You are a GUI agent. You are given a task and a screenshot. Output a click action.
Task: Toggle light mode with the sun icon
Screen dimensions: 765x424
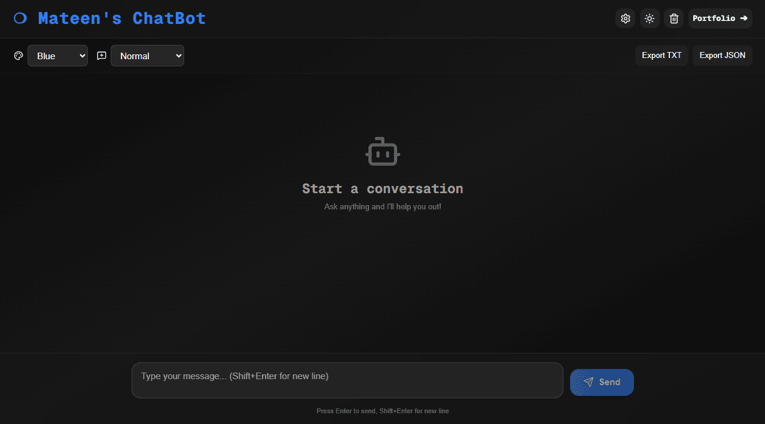[x=650, y=18]
